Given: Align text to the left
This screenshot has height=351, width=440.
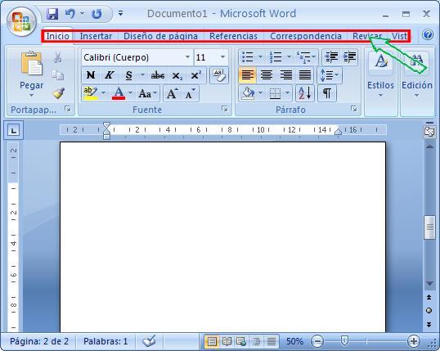Looking at the screenshot, I should 248,75.
